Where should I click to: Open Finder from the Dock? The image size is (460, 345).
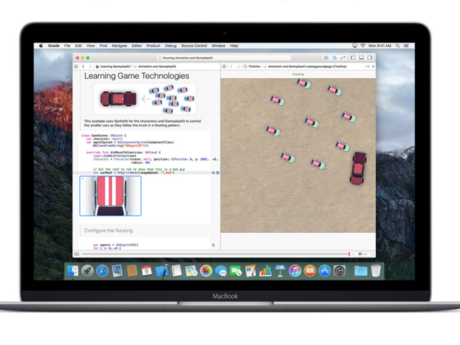tap(72, 270)
